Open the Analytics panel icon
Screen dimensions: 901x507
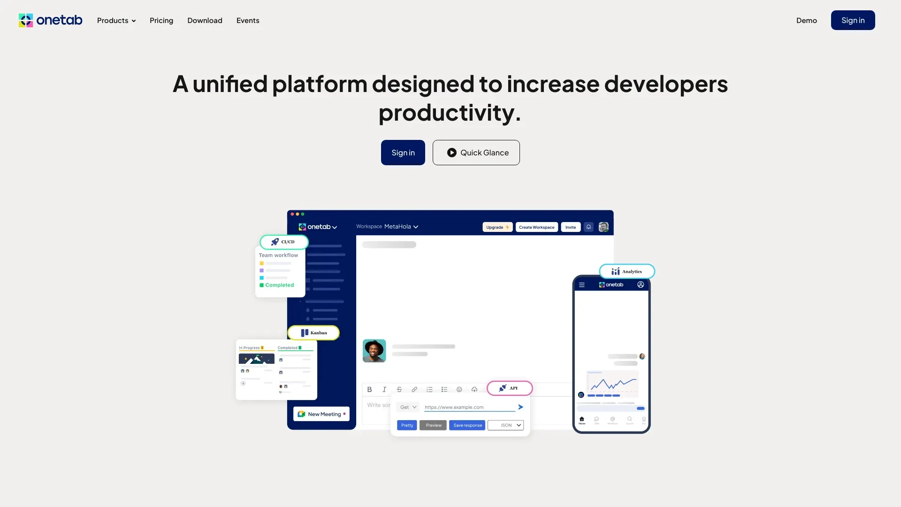point(615,271)
